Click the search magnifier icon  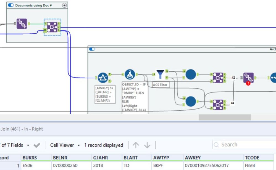click(x=216, y=145)
